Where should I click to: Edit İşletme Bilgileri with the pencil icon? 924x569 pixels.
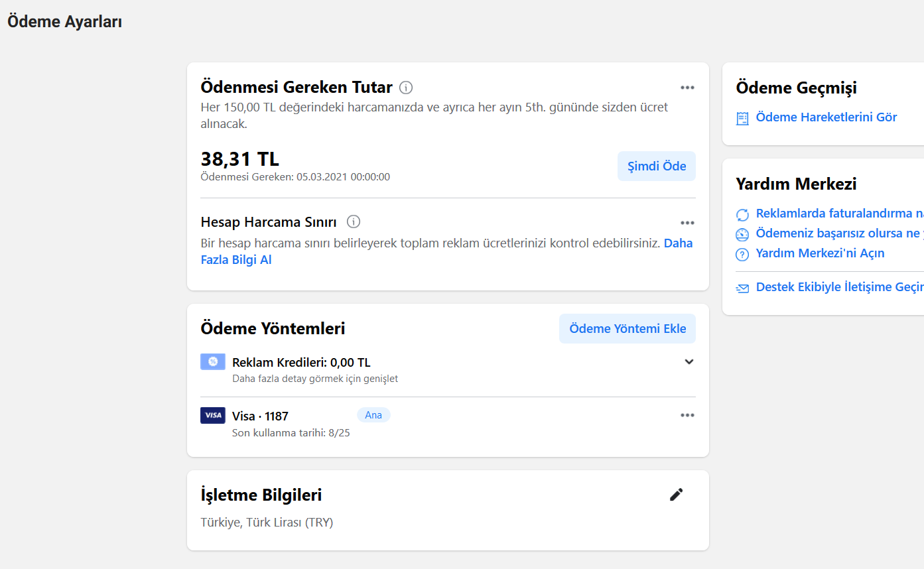[676, 495]
